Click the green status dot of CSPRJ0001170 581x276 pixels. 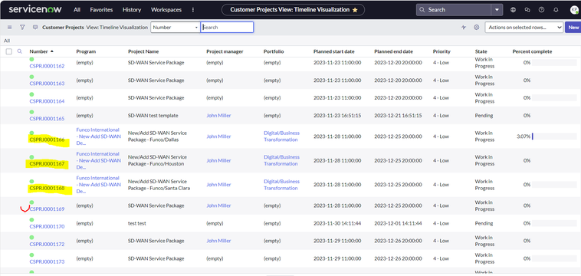(32, 220)
